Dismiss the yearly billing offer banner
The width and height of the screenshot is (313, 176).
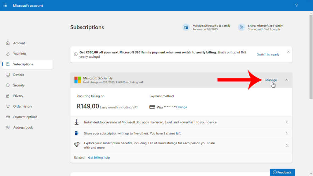pos(288,52)
